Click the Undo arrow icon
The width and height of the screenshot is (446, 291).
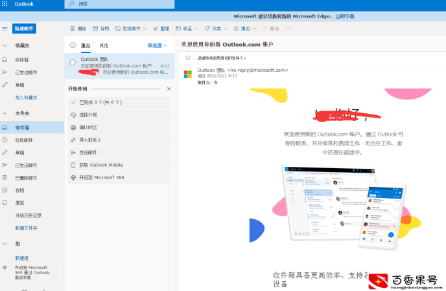pyautogui.click(x=265, y=28)
